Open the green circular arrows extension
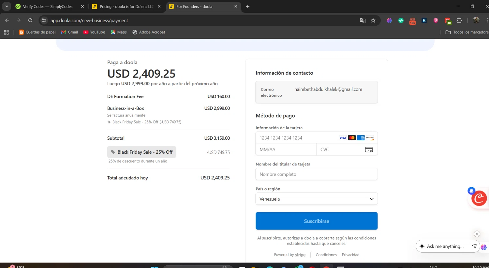 point(401,21)
